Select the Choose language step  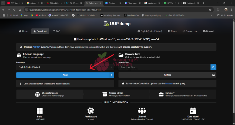click(x=50, y=94)
